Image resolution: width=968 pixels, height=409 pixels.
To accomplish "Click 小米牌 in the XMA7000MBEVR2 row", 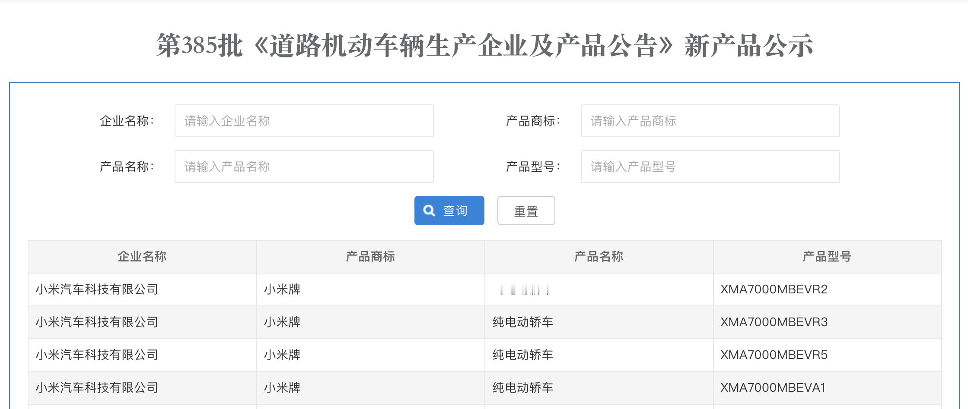I will [x=282, y=289].
